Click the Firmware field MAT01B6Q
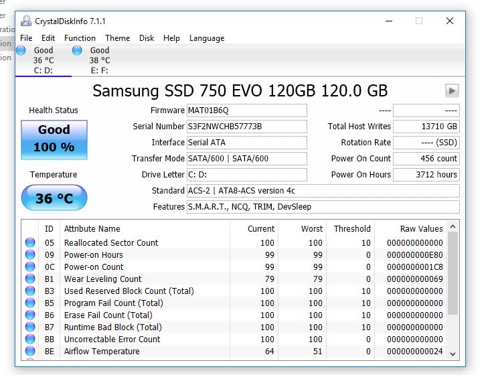490x375 pixels. click(x=247, y=110)
